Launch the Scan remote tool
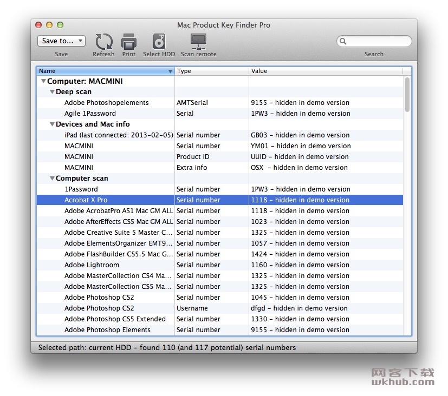The image size is (448, 396). click(x=198, y=42)
